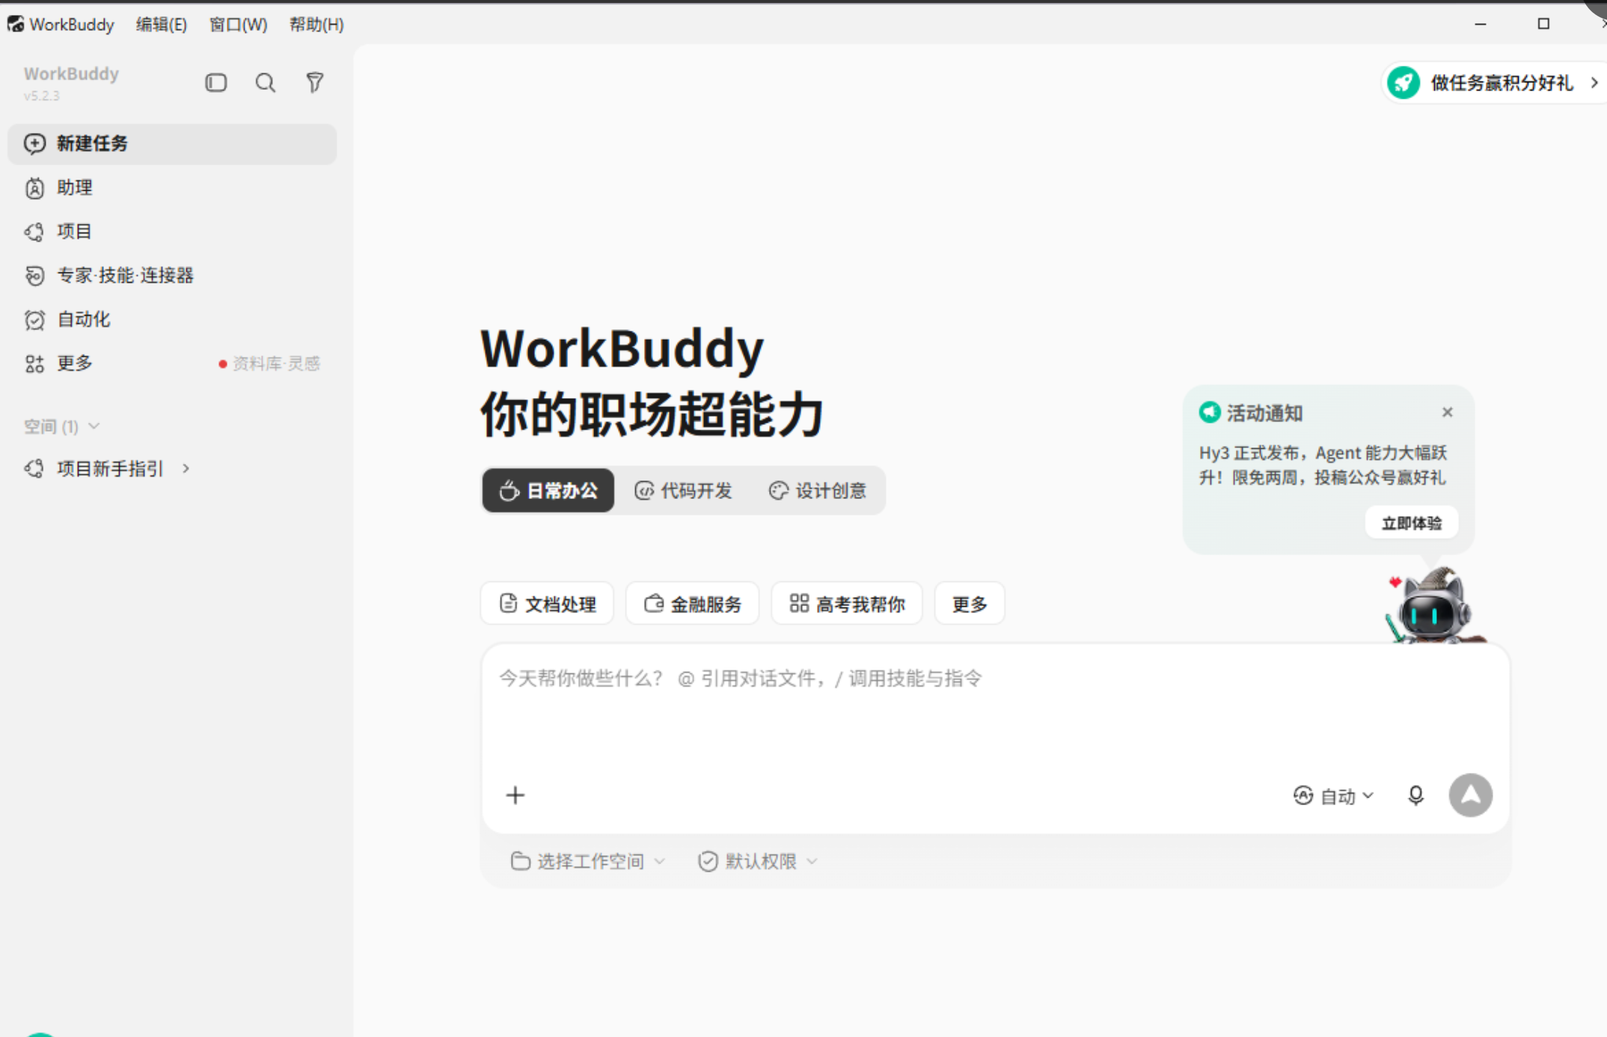Activate the microphone voice input icon
This screenshot has height=1037, width=1607.
click(x=1415, y=795)
